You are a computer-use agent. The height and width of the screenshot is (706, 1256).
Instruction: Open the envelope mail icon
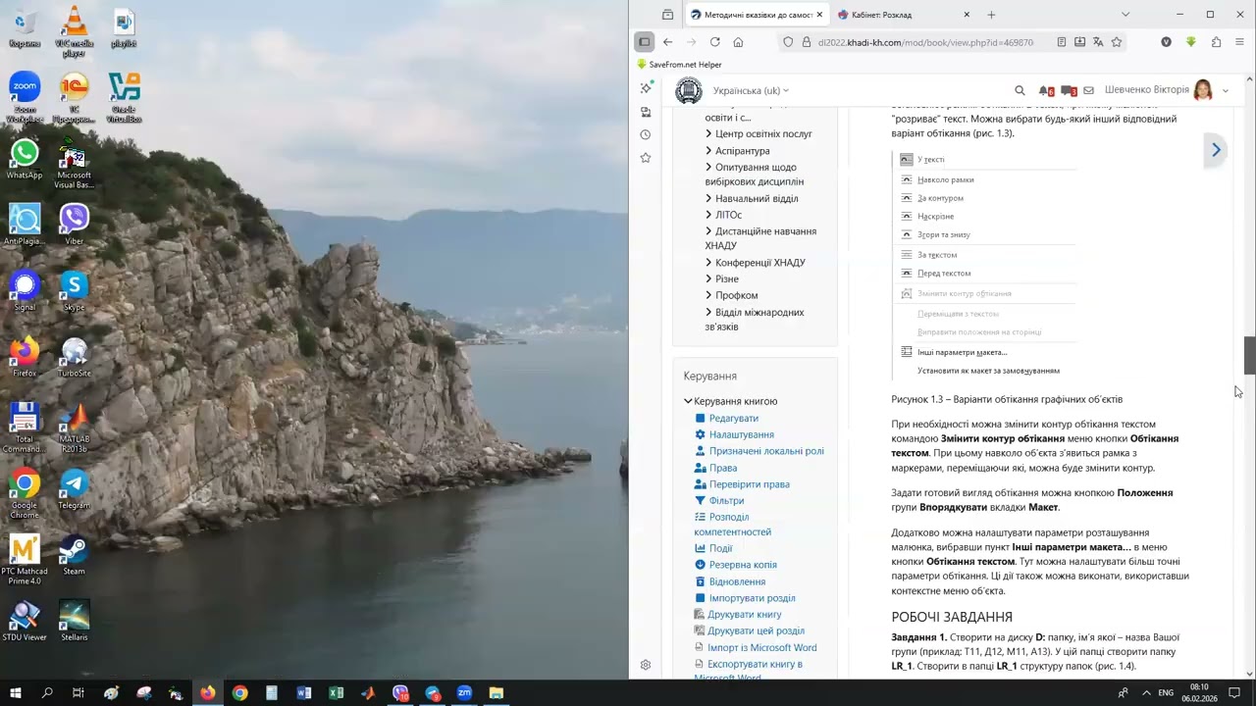1088,90
